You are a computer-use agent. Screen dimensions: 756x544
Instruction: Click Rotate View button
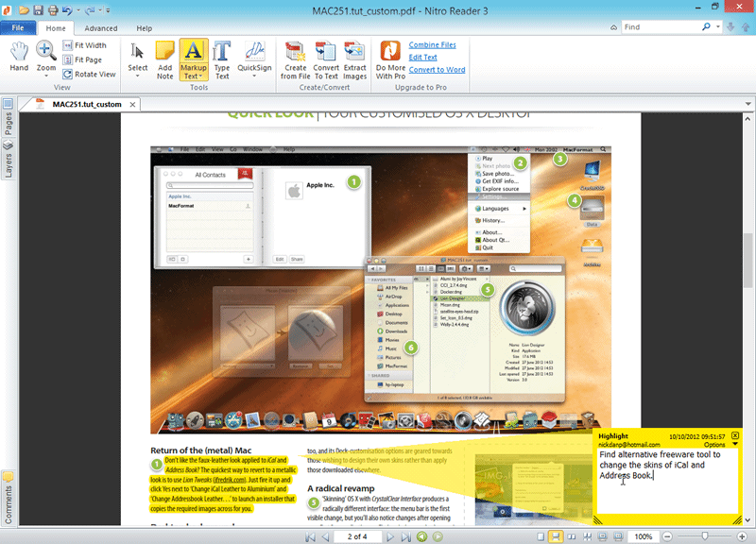[89, 75]
